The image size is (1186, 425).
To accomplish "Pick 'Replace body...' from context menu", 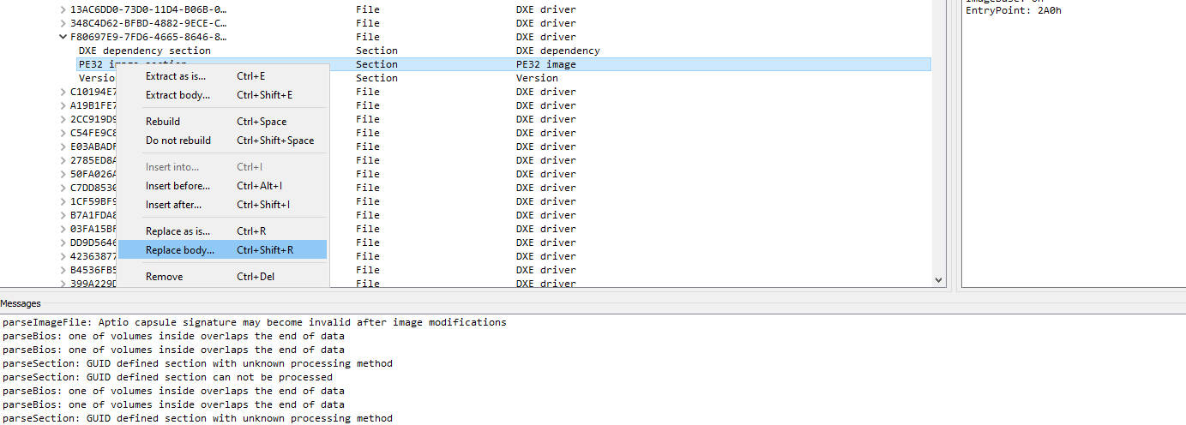I will [x=222, y=250].
